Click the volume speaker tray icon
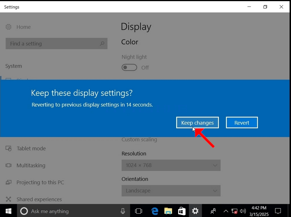291x217 pixels. [243, 211]
